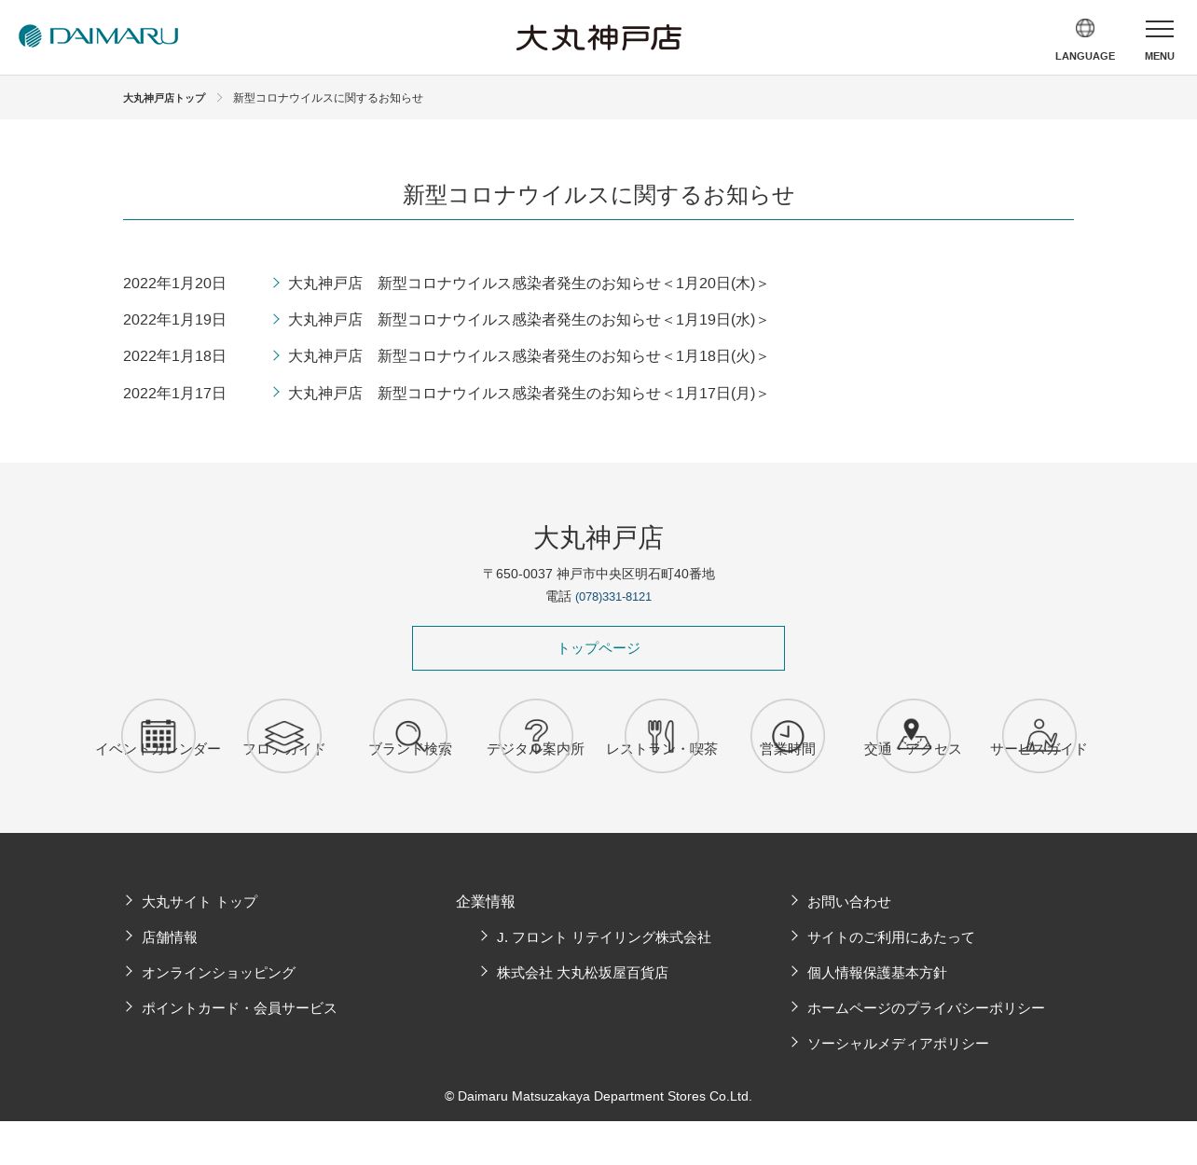Image resolution: width=1197 pixels, height=1165 pixels.
Task: Click the copyright Daimaru Matsuzakaya text
Action: point(598,1097)
